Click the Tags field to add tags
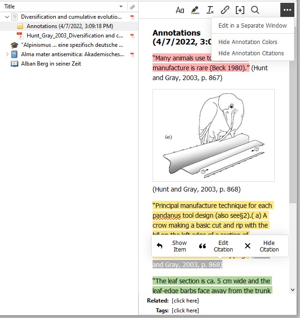 [185, 311]
